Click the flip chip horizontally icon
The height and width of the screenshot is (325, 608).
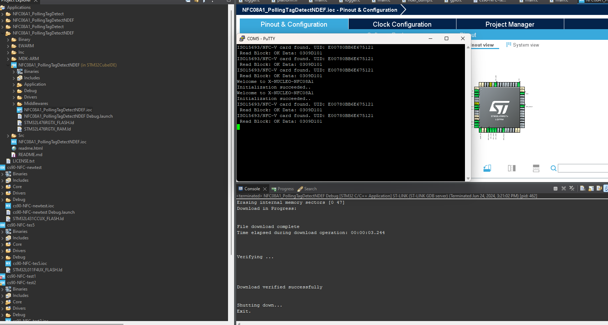512,168
